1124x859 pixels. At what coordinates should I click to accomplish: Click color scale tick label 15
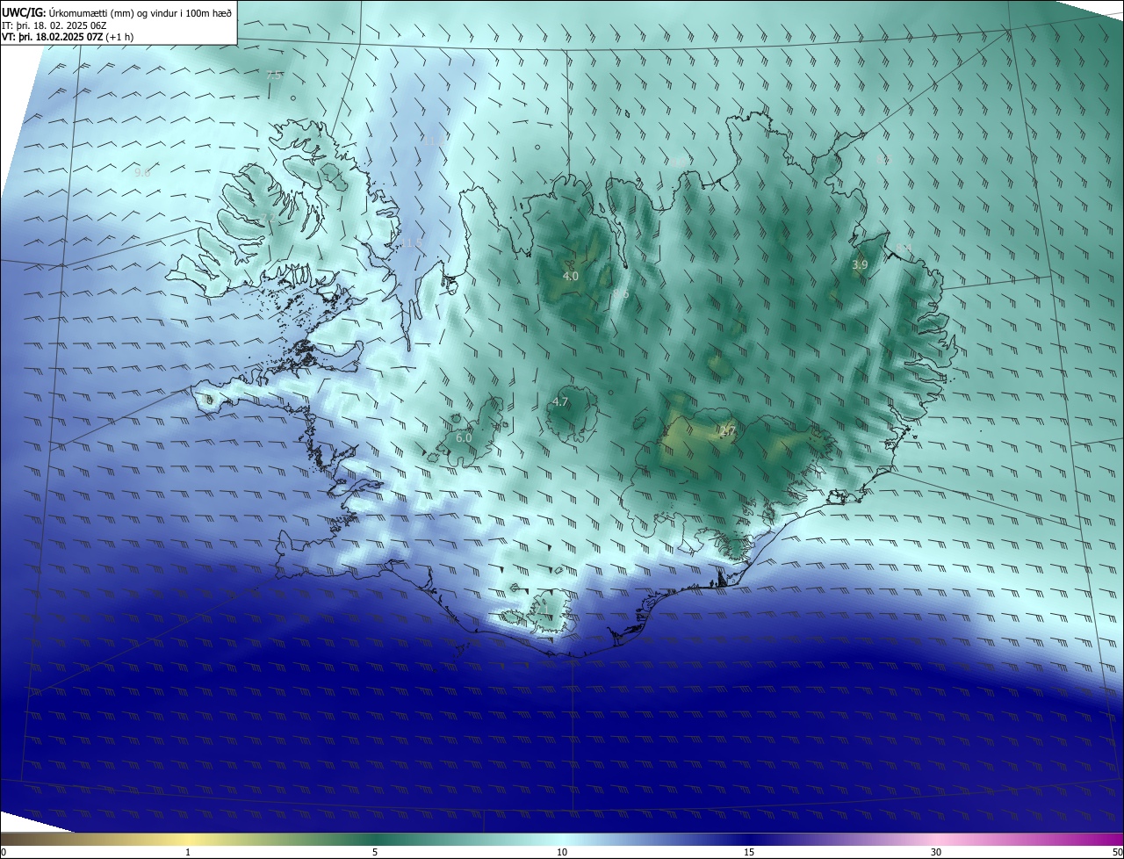point(749,852)
